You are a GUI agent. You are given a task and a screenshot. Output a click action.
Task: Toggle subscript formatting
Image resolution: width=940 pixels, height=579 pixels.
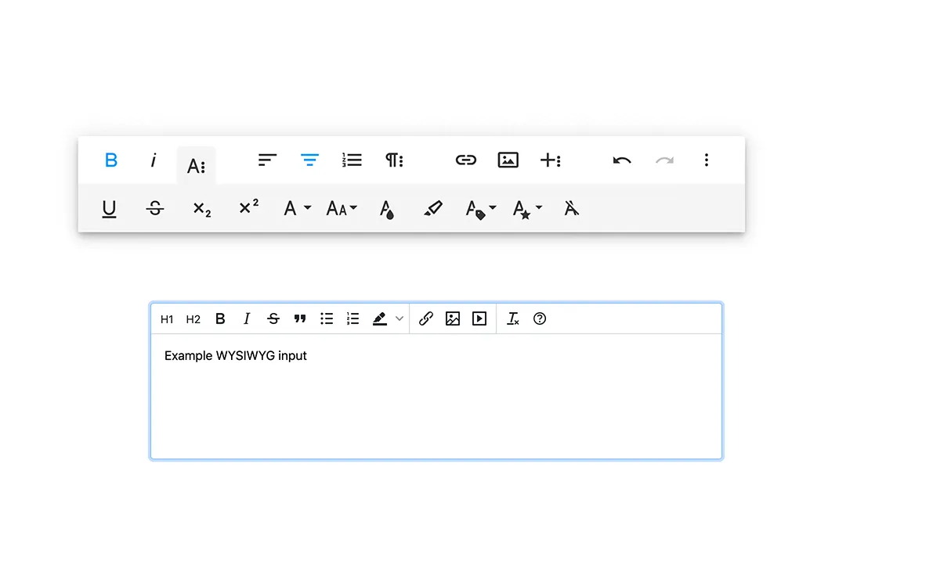[x=201, y=208]
